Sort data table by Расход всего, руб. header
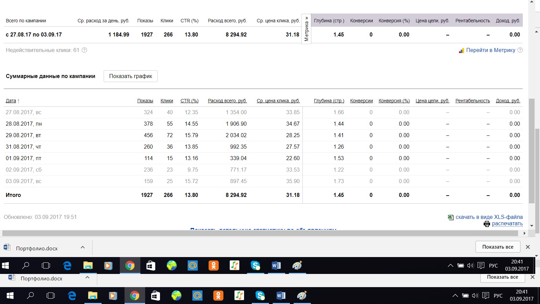The width and height of the screenshot is (540, 304). (227, 101)
